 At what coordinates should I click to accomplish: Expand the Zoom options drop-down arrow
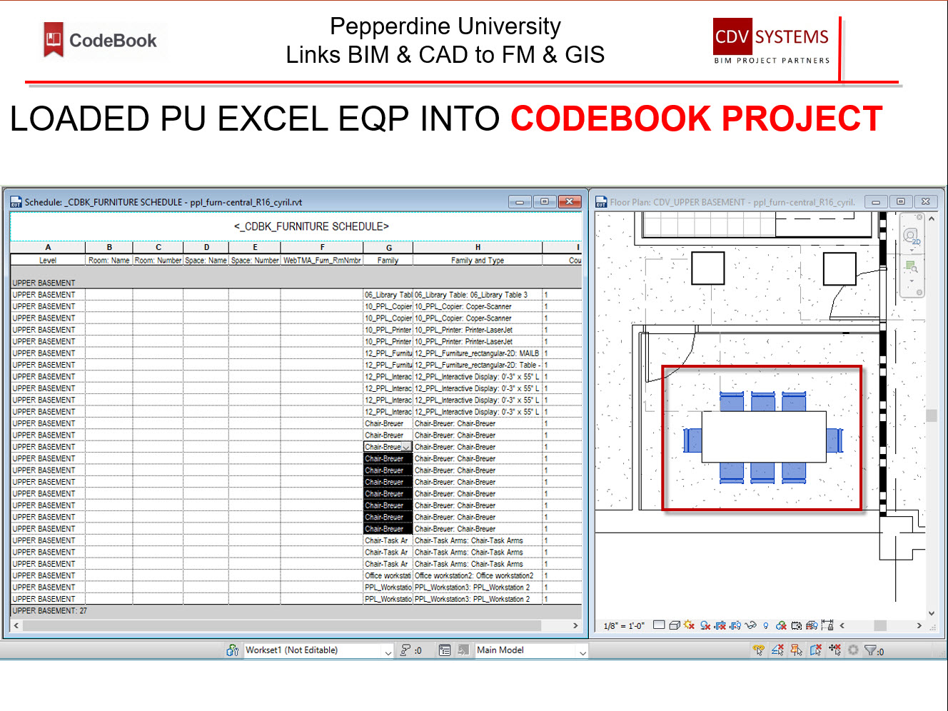click(x=912, y=281)
